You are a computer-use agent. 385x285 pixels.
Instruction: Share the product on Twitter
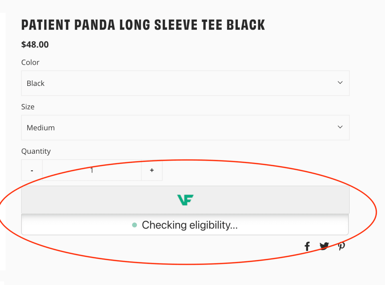coord(324,246)
